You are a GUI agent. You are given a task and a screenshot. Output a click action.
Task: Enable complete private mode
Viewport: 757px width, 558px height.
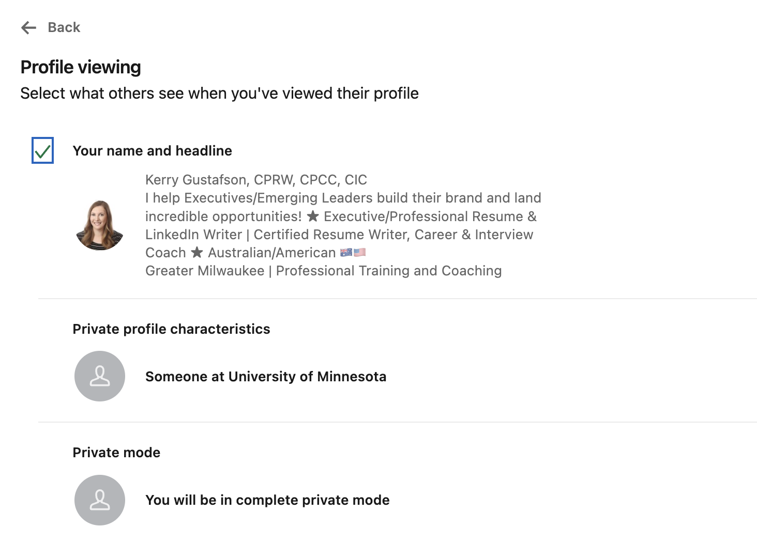[267, 500]
